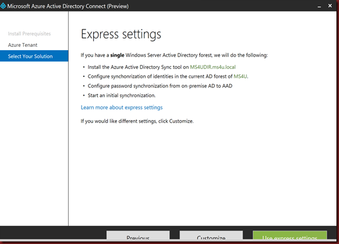Click the Customize button
The width and height of the screenshot is (339, 244).
coord(211,235)
